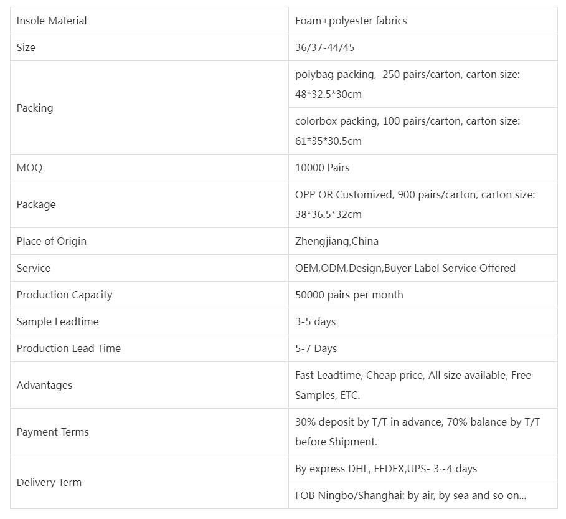Select the polybag packing details cell
This screenshot has height=519, width=566.
[407, 84]
